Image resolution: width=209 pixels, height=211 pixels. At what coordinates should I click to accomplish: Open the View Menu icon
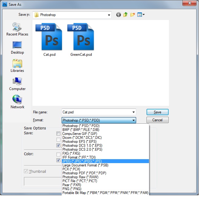(140, 15)
